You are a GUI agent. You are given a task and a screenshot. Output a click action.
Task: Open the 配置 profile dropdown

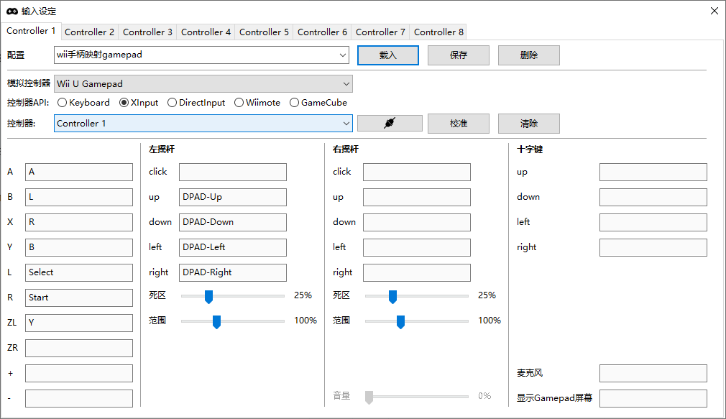(x=202, y=55)
